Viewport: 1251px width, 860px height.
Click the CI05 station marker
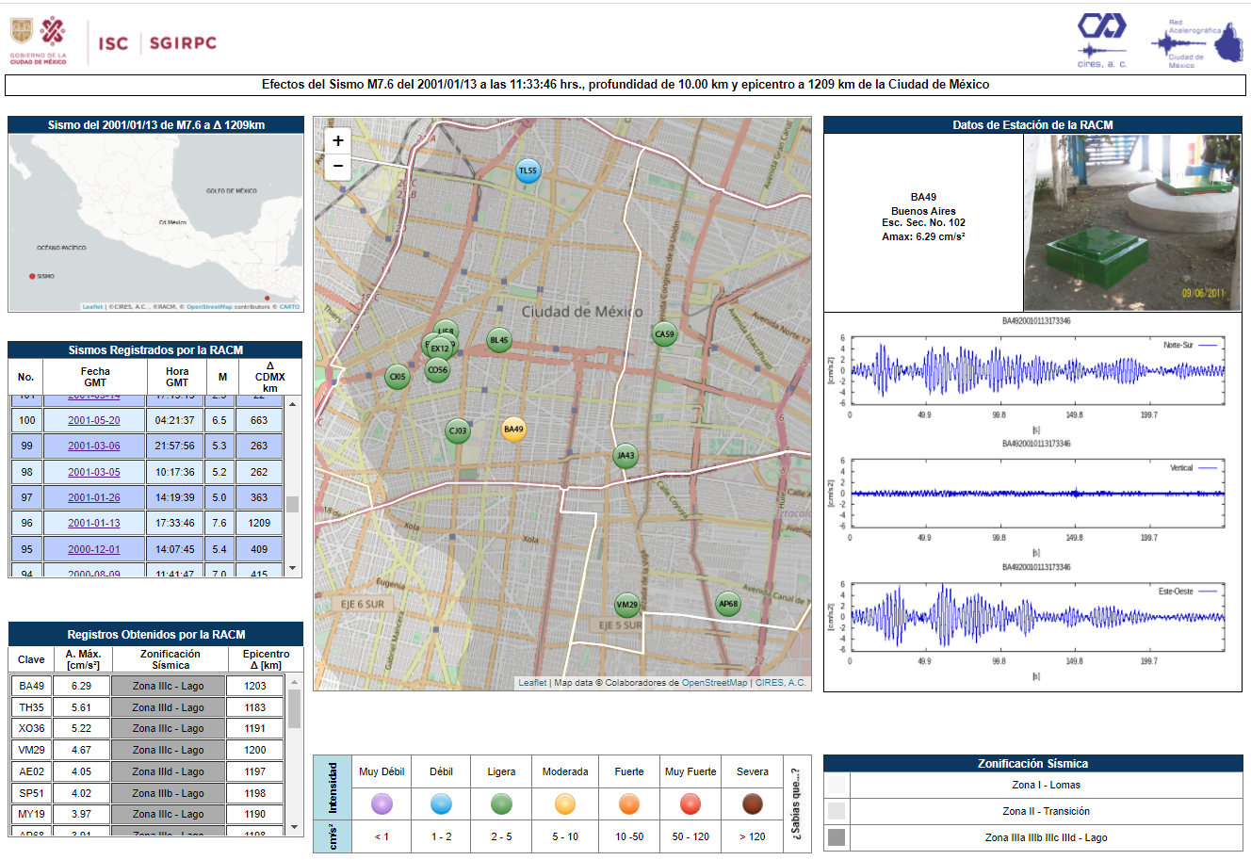click(x=398, y=377)
